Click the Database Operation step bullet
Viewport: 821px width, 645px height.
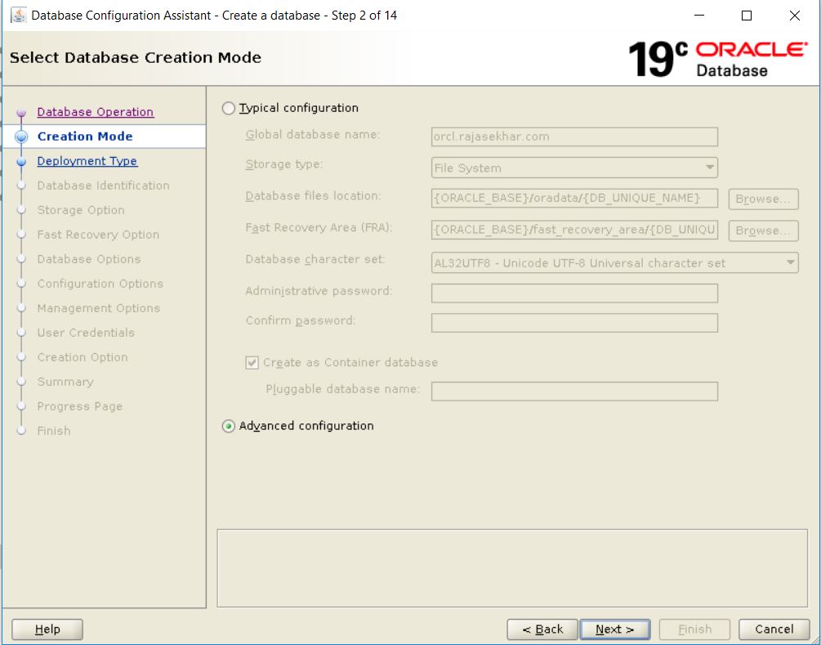21,113
